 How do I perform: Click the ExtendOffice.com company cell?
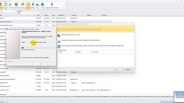74,90
